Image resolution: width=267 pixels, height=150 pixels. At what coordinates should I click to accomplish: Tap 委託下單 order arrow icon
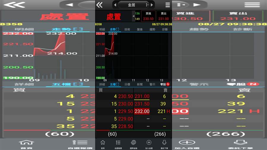(164, 145)
